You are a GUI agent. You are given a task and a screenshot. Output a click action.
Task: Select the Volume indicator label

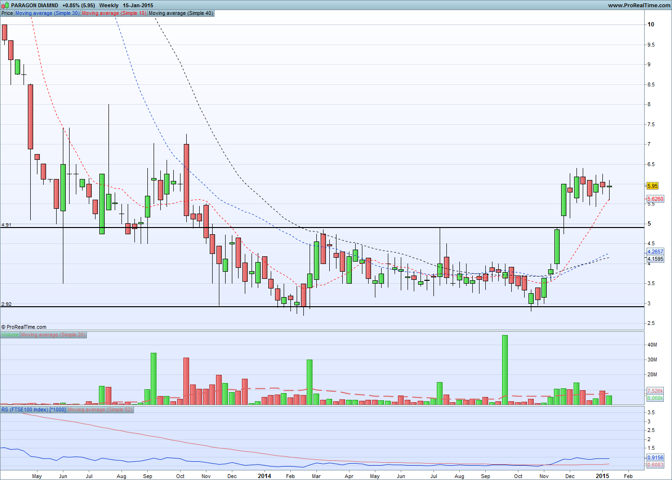[10, 335]
